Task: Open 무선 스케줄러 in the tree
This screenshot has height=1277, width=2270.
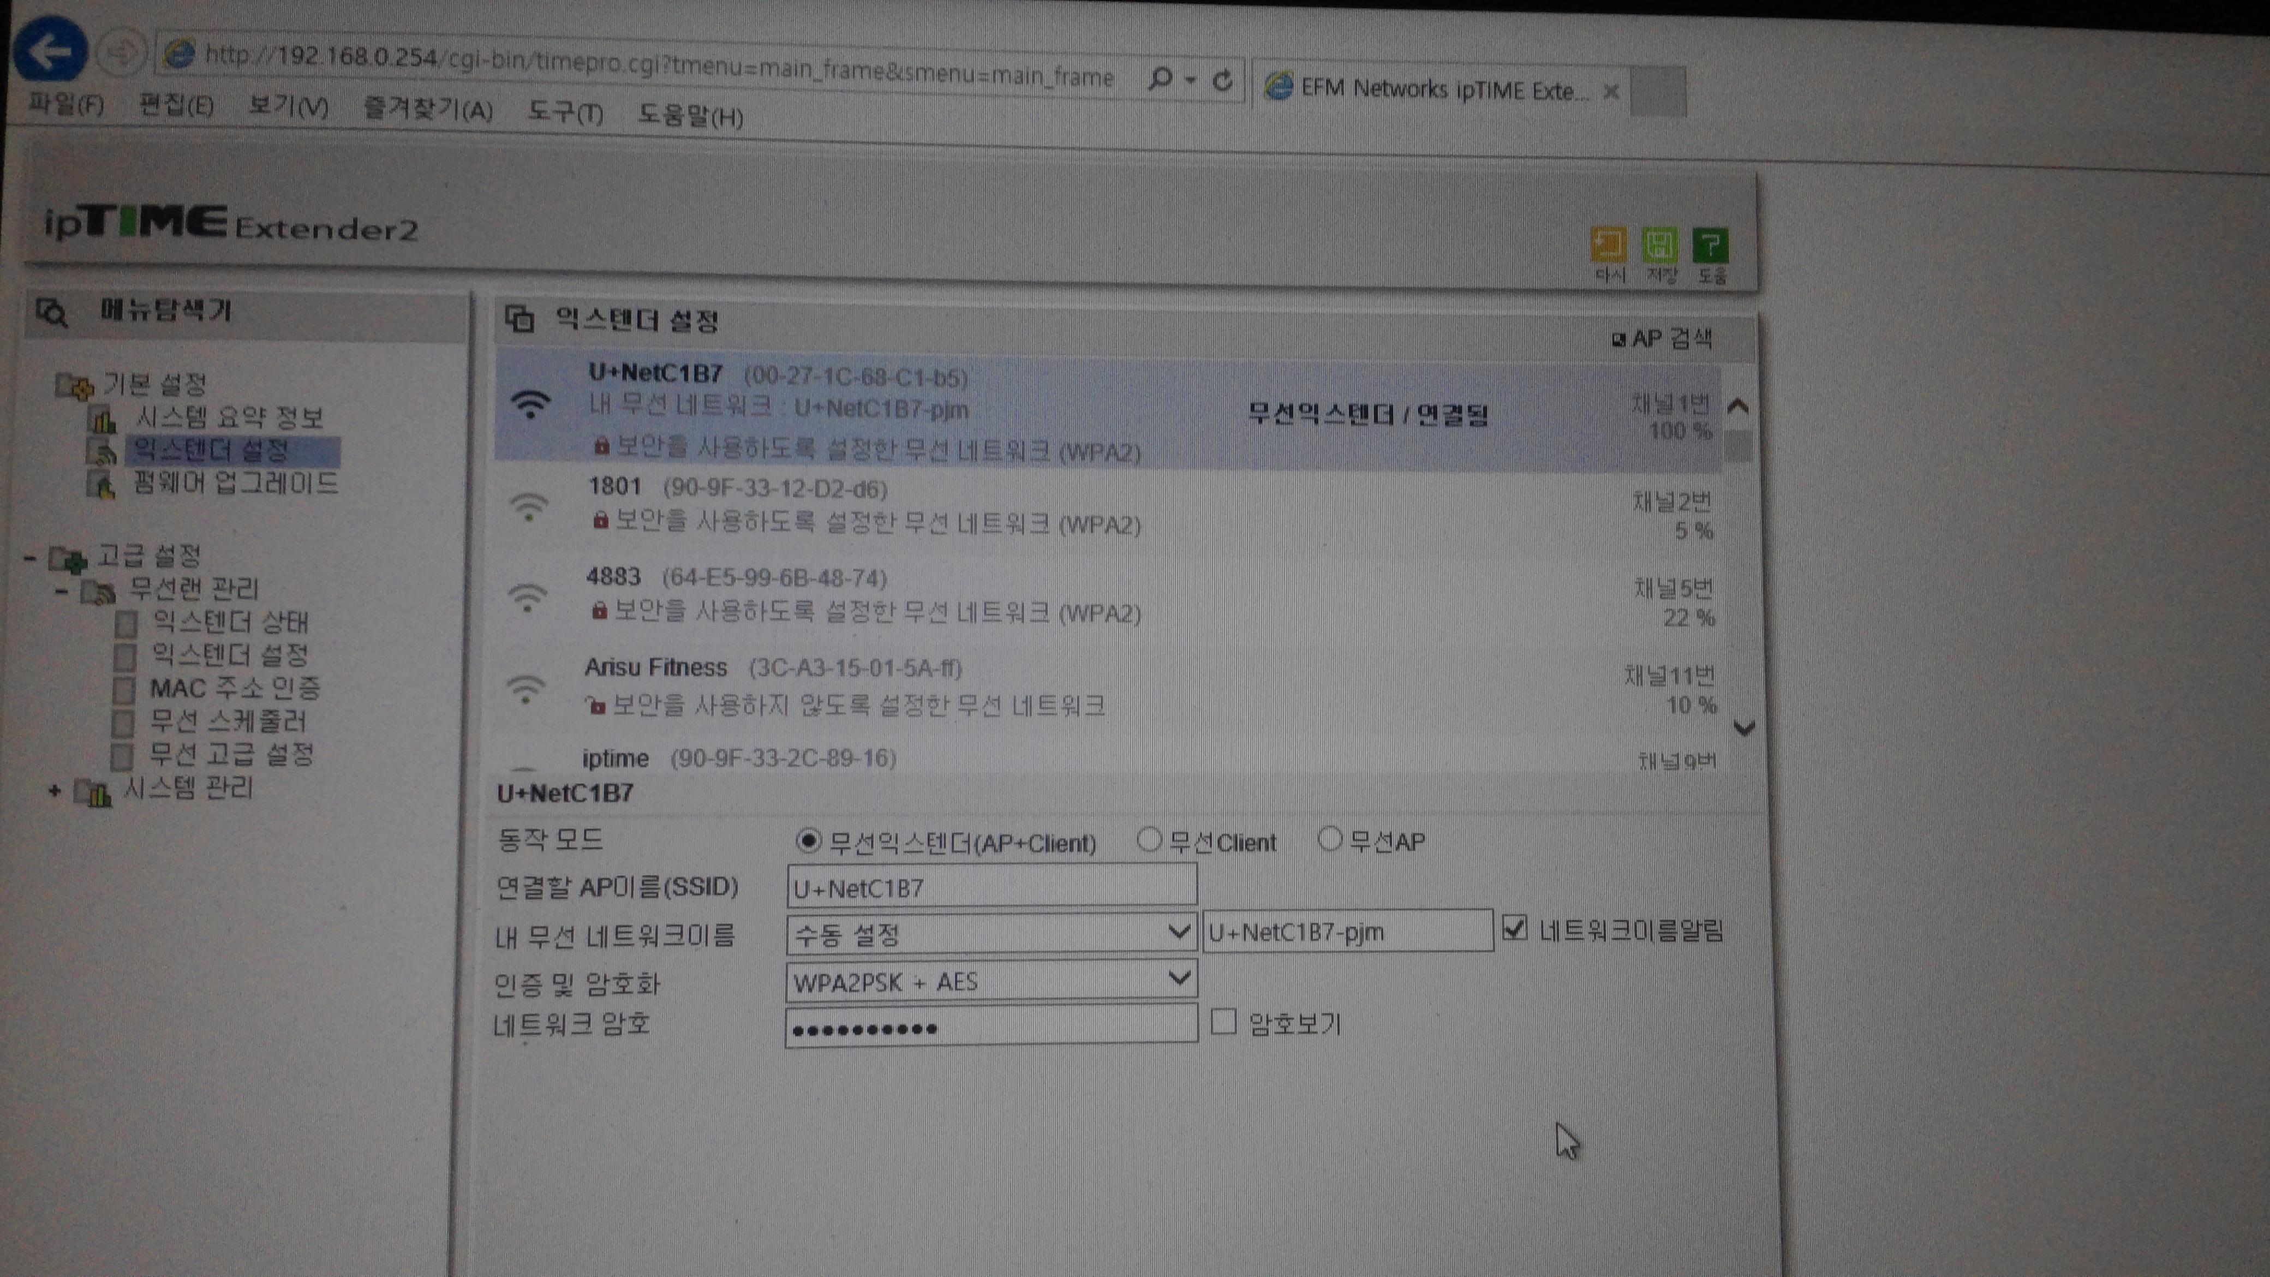Action: point(228,721)
